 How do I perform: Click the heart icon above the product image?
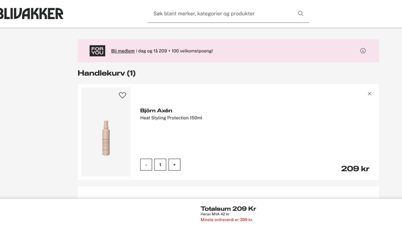click(122, 95)
